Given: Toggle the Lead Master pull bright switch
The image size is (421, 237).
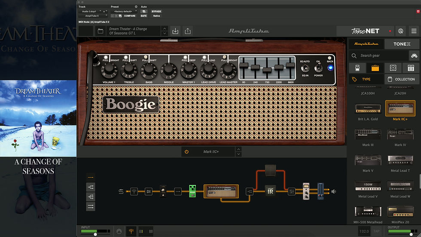Looking at the screenshot, I should (x=224, y=58).
